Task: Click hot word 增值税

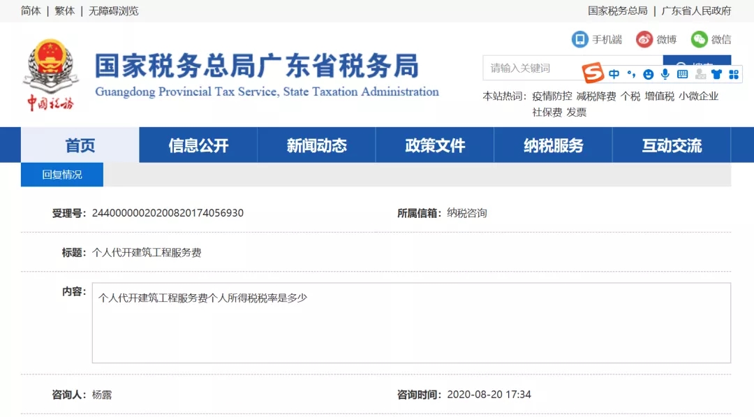Action: pos(659,96)
